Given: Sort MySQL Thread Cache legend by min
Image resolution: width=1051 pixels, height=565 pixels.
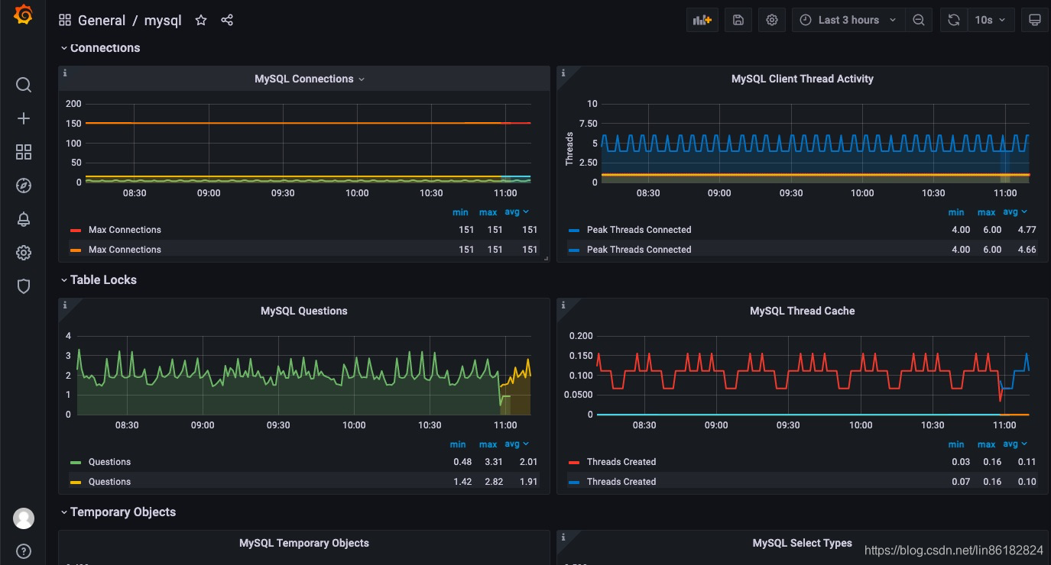Looking at the screenshot, I should pos(956,444).
